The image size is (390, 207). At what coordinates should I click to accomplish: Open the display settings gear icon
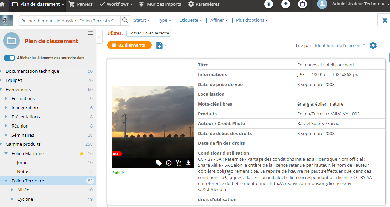(373, 45)
